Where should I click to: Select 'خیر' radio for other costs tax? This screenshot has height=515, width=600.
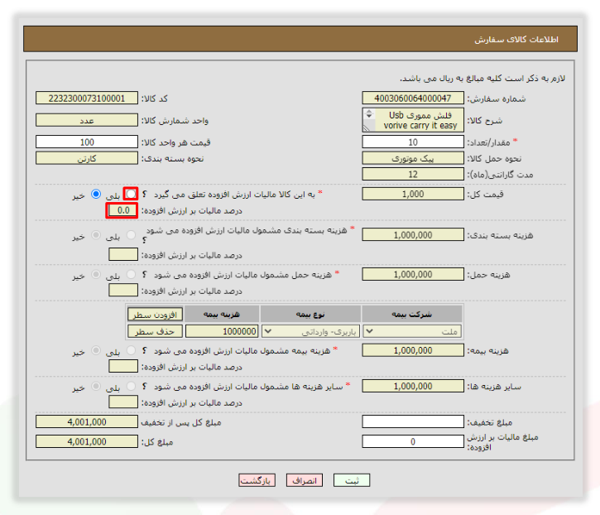tap(96, 386)
